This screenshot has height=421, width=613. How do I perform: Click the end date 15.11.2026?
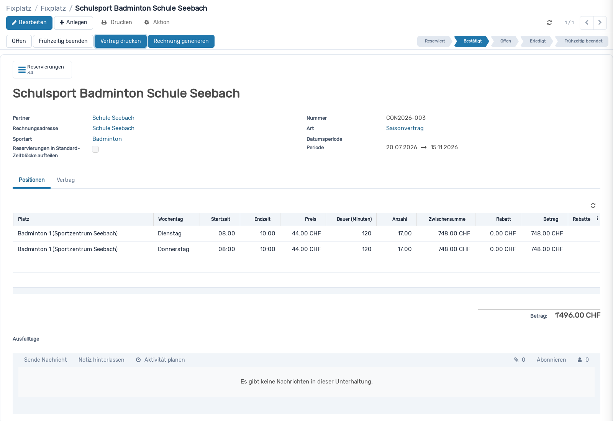[x=444, y=147]
